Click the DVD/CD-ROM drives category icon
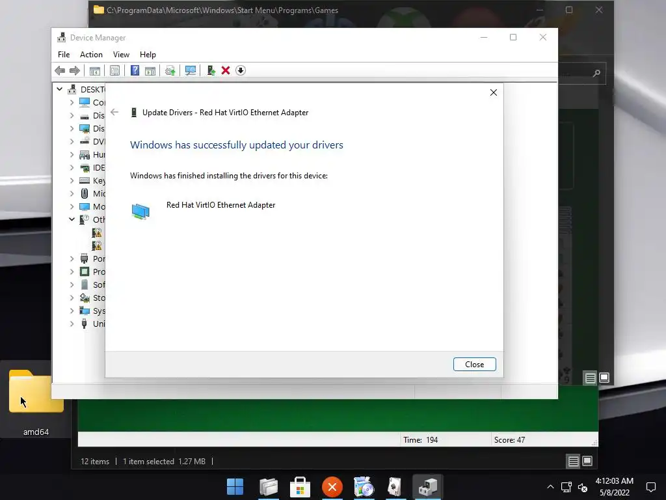 coord(85,141)
